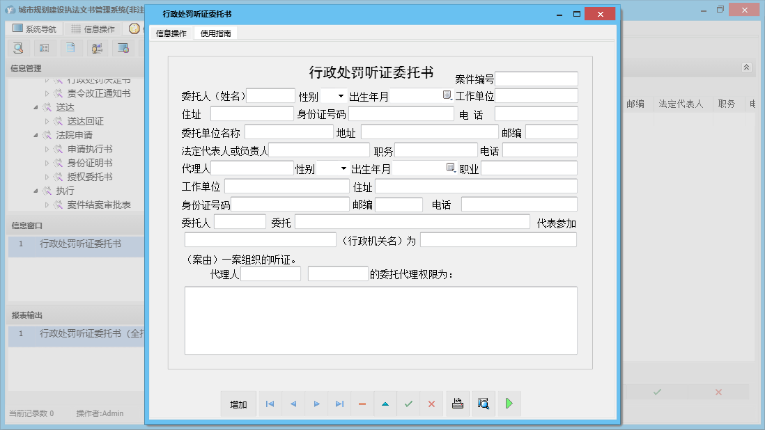
Task: Delete the current record with the minus icon
Action: tap(362, 404)
